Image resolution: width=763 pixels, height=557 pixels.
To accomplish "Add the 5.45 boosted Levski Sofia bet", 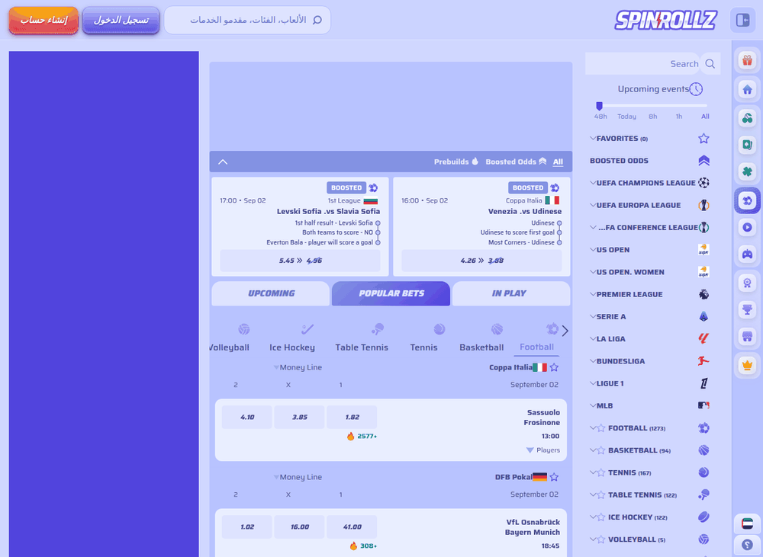I will click(300, 261).
